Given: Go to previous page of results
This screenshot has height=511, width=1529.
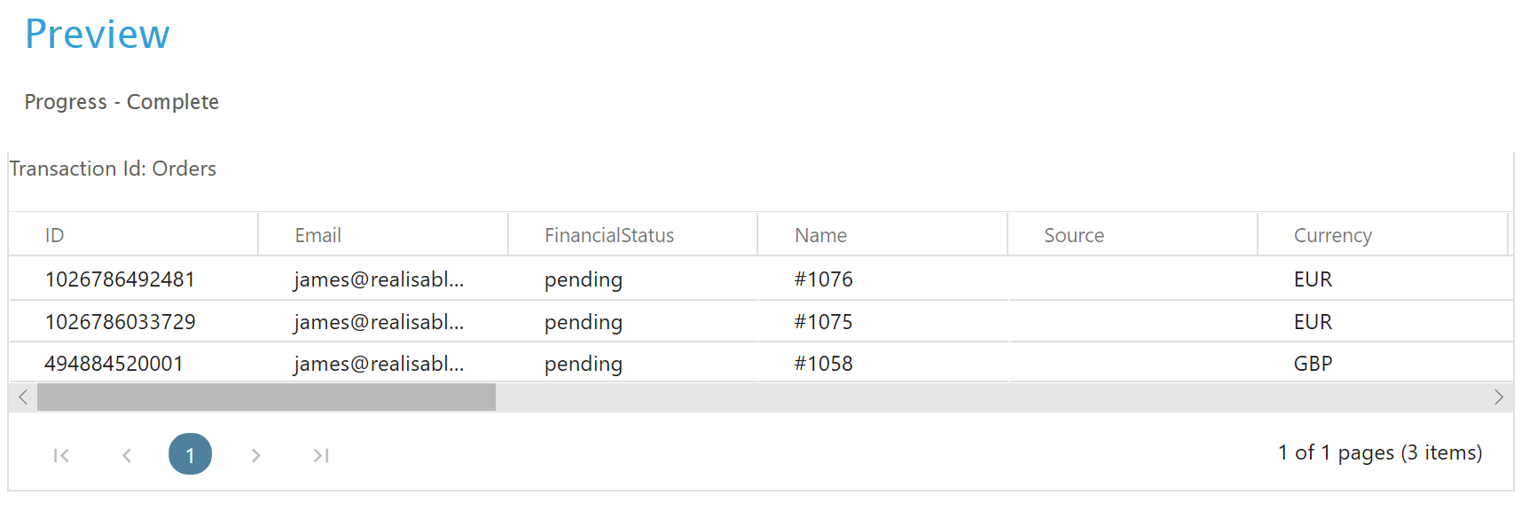Looking at the screenshot, I should [127, 455].
